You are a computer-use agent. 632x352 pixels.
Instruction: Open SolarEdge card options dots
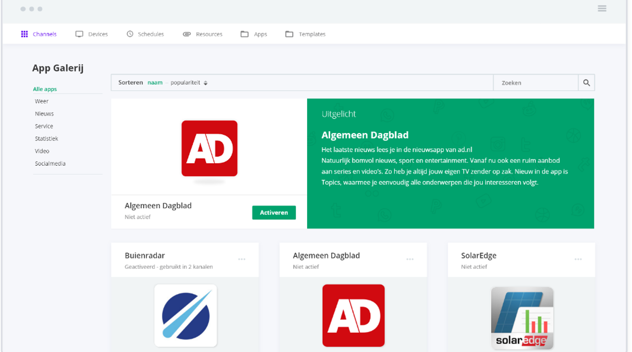(578, 259)
